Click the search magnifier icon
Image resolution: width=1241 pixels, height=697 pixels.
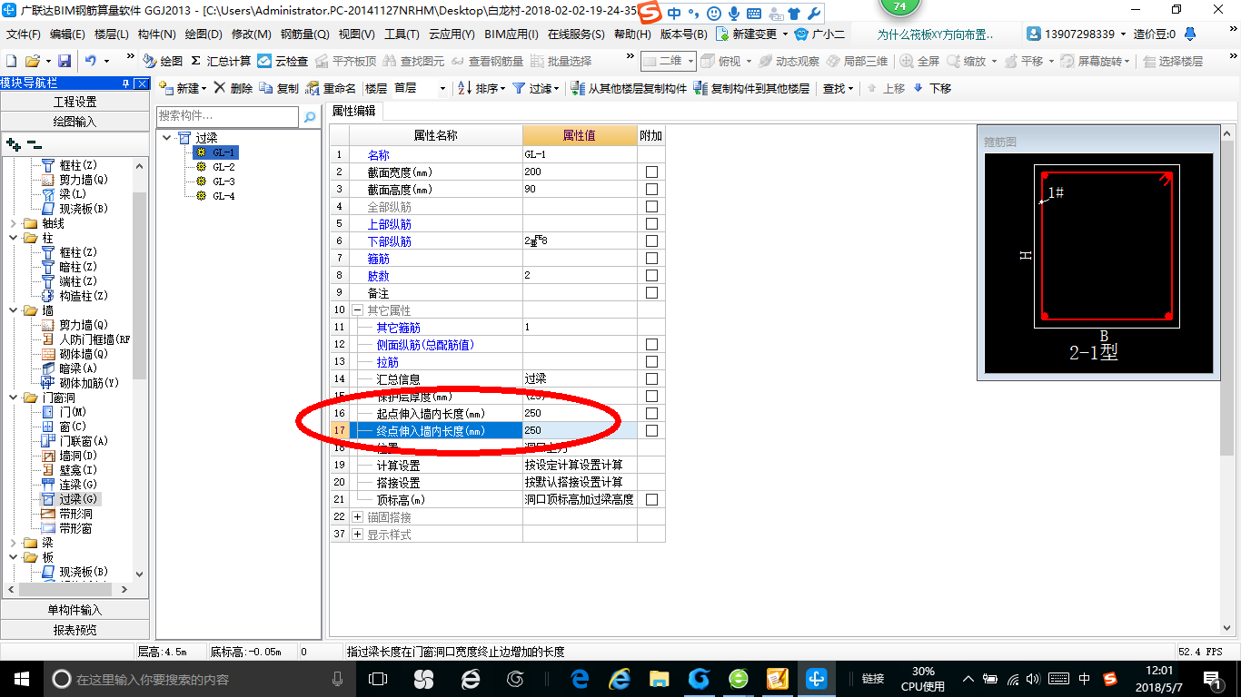[x=310, y=117]
